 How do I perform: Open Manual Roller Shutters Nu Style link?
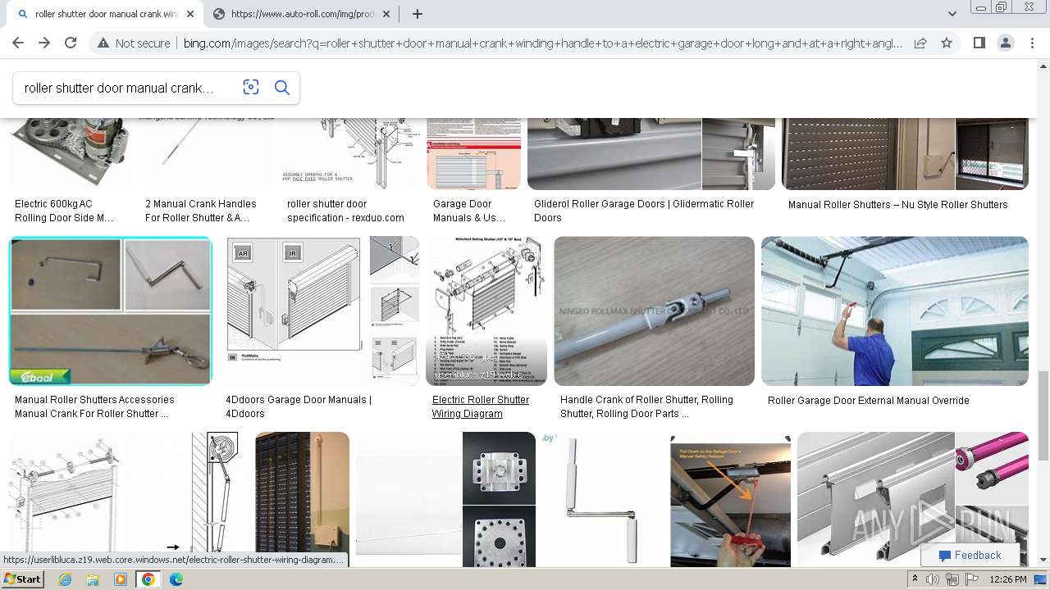click(897, 205)
